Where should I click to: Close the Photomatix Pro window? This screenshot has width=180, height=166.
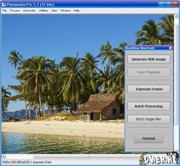pyautogui.click(x=175, y=4)
